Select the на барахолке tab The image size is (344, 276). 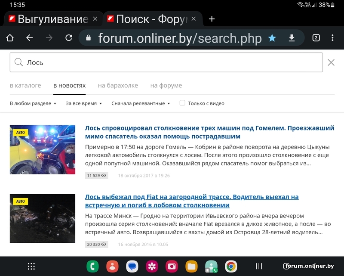[x=118, y=86]
